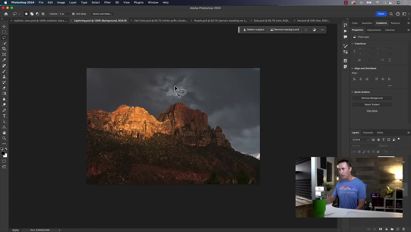Select the Eyedropper tool
The image size is (411, 232).
point(4,60)
